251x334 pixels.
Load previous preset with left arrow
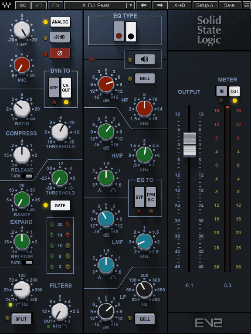(143, 5)
